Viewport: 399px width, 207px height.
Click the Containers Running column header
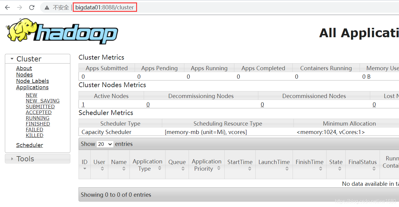326,68
